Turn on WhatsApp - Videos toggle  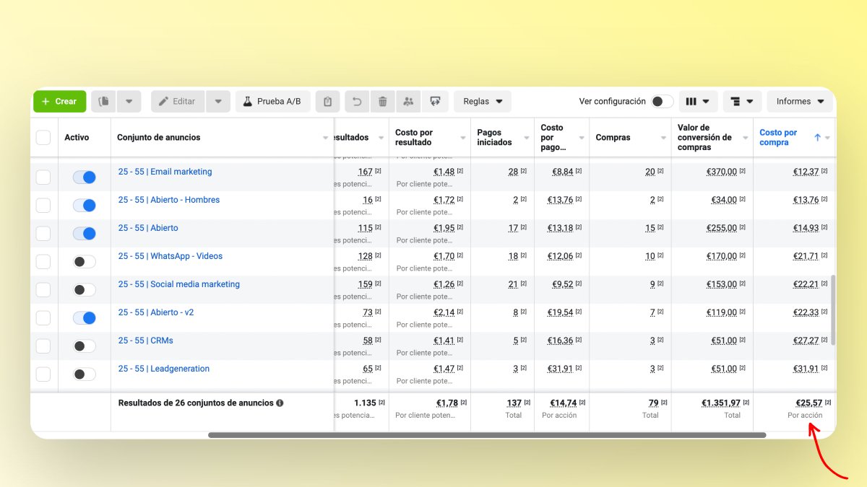(x=85, y=262)
